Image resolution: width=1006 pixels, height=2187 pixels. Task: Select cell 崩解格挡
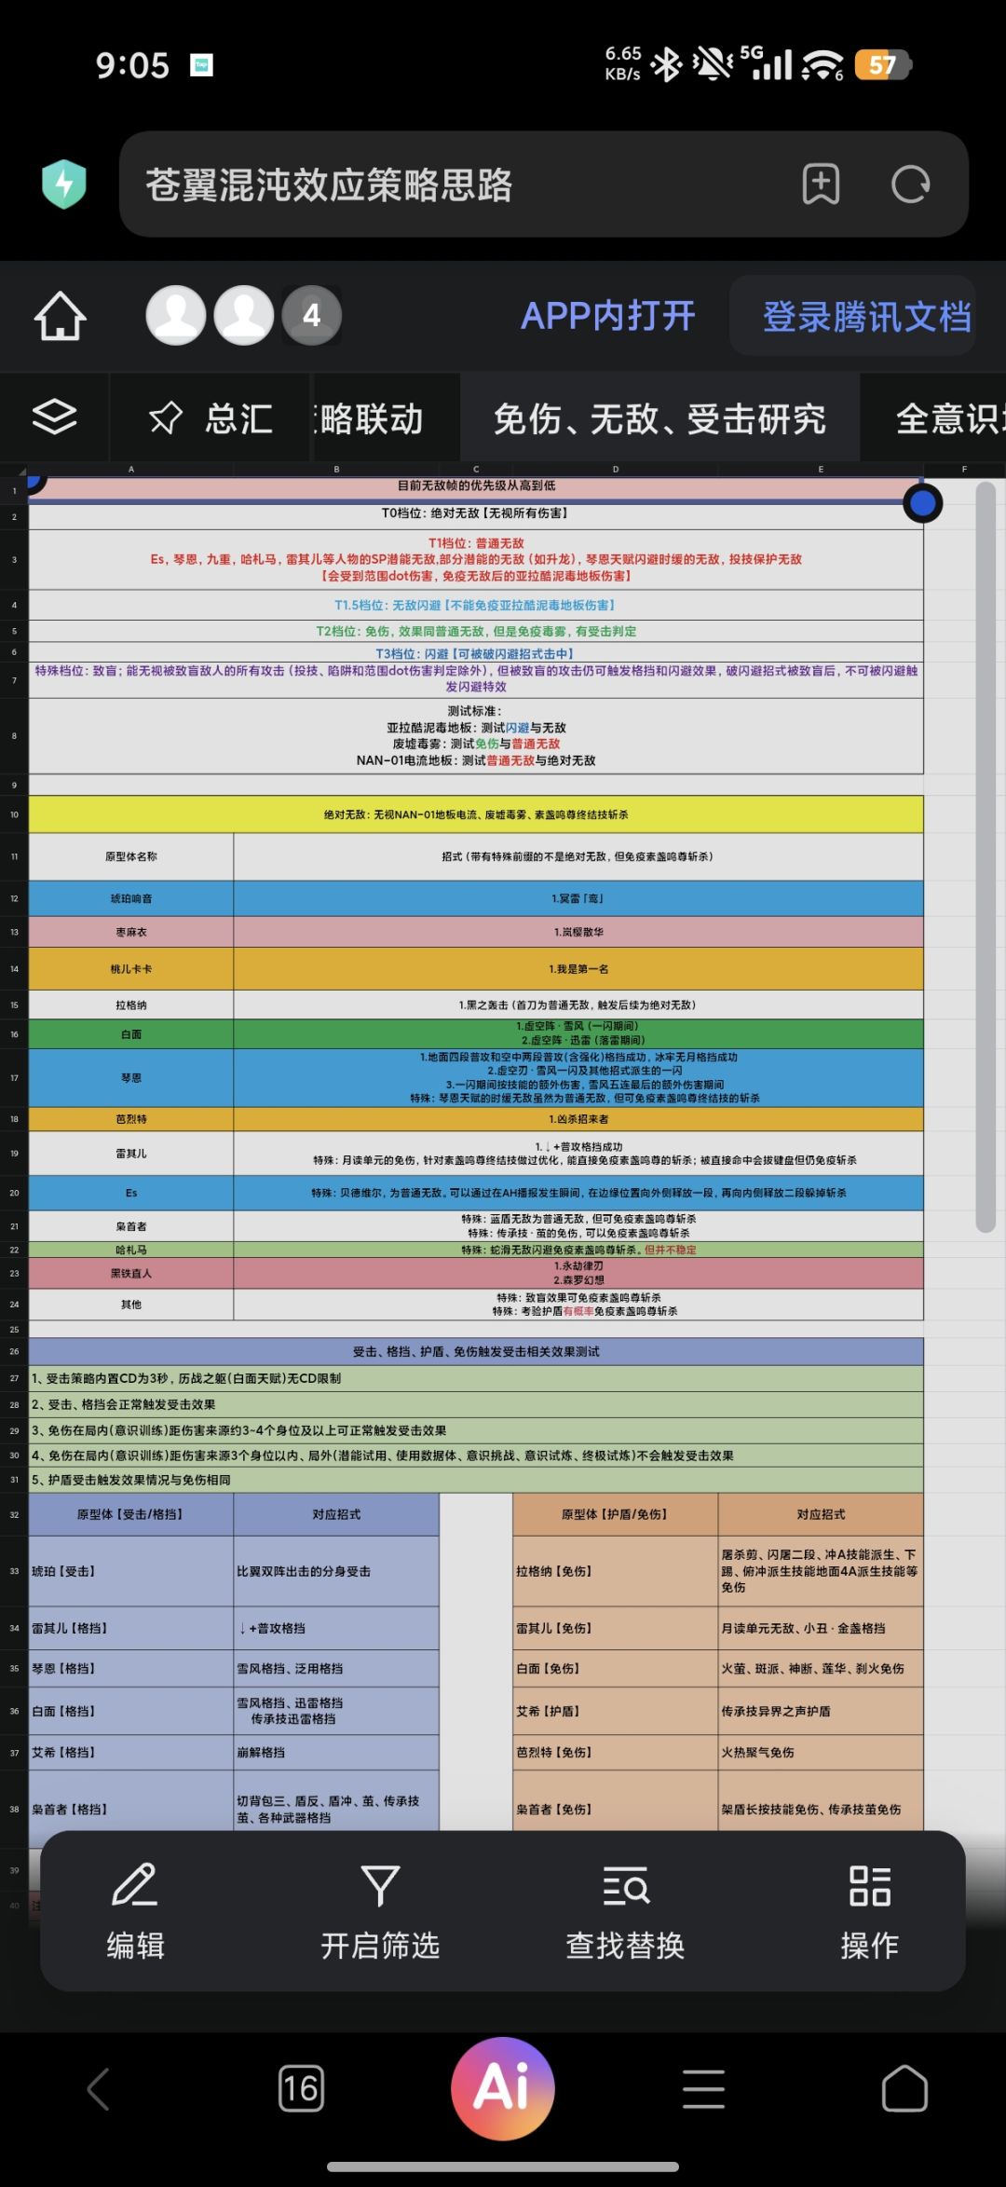click(336, 1752)
